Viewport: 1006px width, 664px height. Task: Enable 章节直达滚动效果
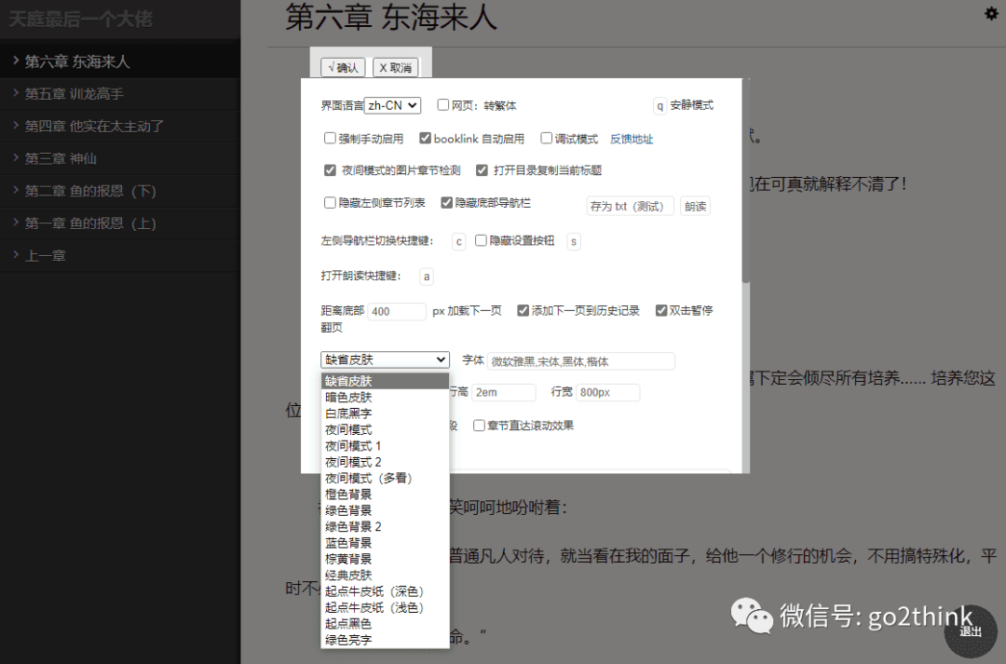(x=481, y=426)
